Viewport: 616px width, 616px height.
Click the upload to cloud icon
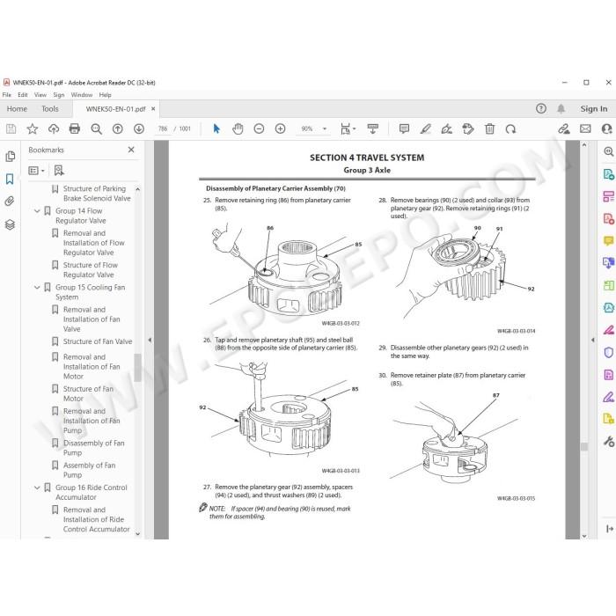pos(54,128)
